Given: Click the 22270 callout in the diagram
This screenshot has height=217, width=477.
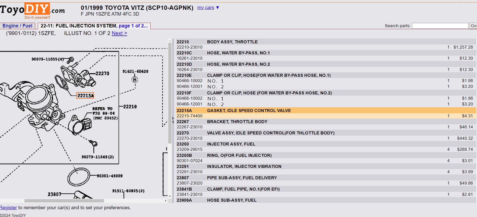Looking at the screenshot, I should (x=102, y=74).
